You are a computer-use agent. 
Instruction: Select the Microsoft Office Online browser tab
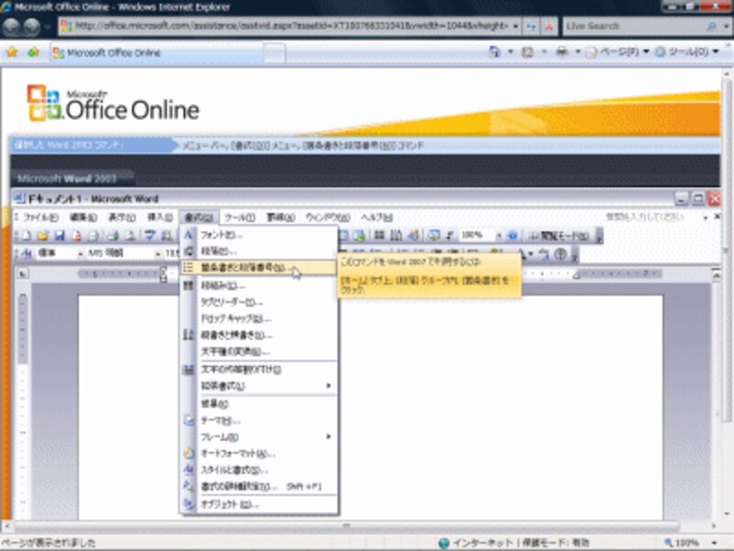pyautogui.click(x=157, y=52)
